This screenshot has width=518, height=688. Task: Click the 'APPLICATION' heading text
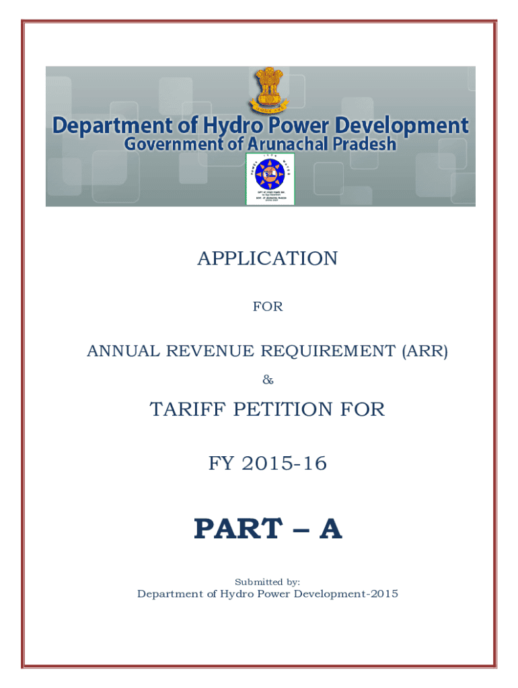point(267,259)
